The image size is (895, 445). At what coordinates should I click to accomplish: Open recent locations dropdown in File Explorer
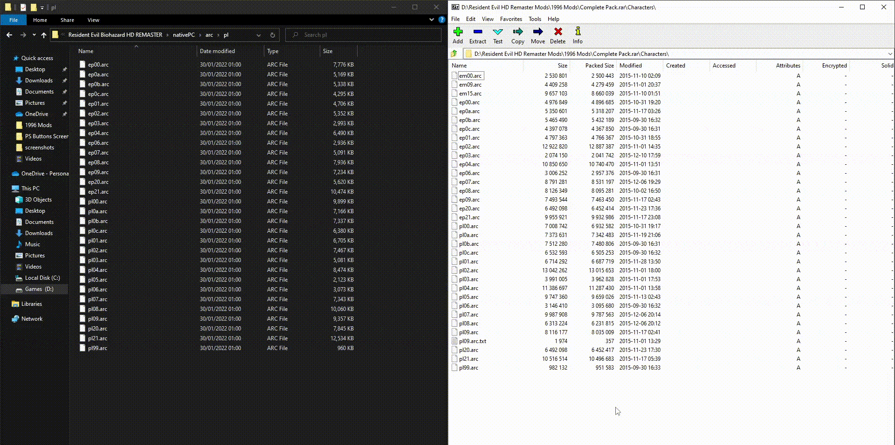[x=34, y=35]
